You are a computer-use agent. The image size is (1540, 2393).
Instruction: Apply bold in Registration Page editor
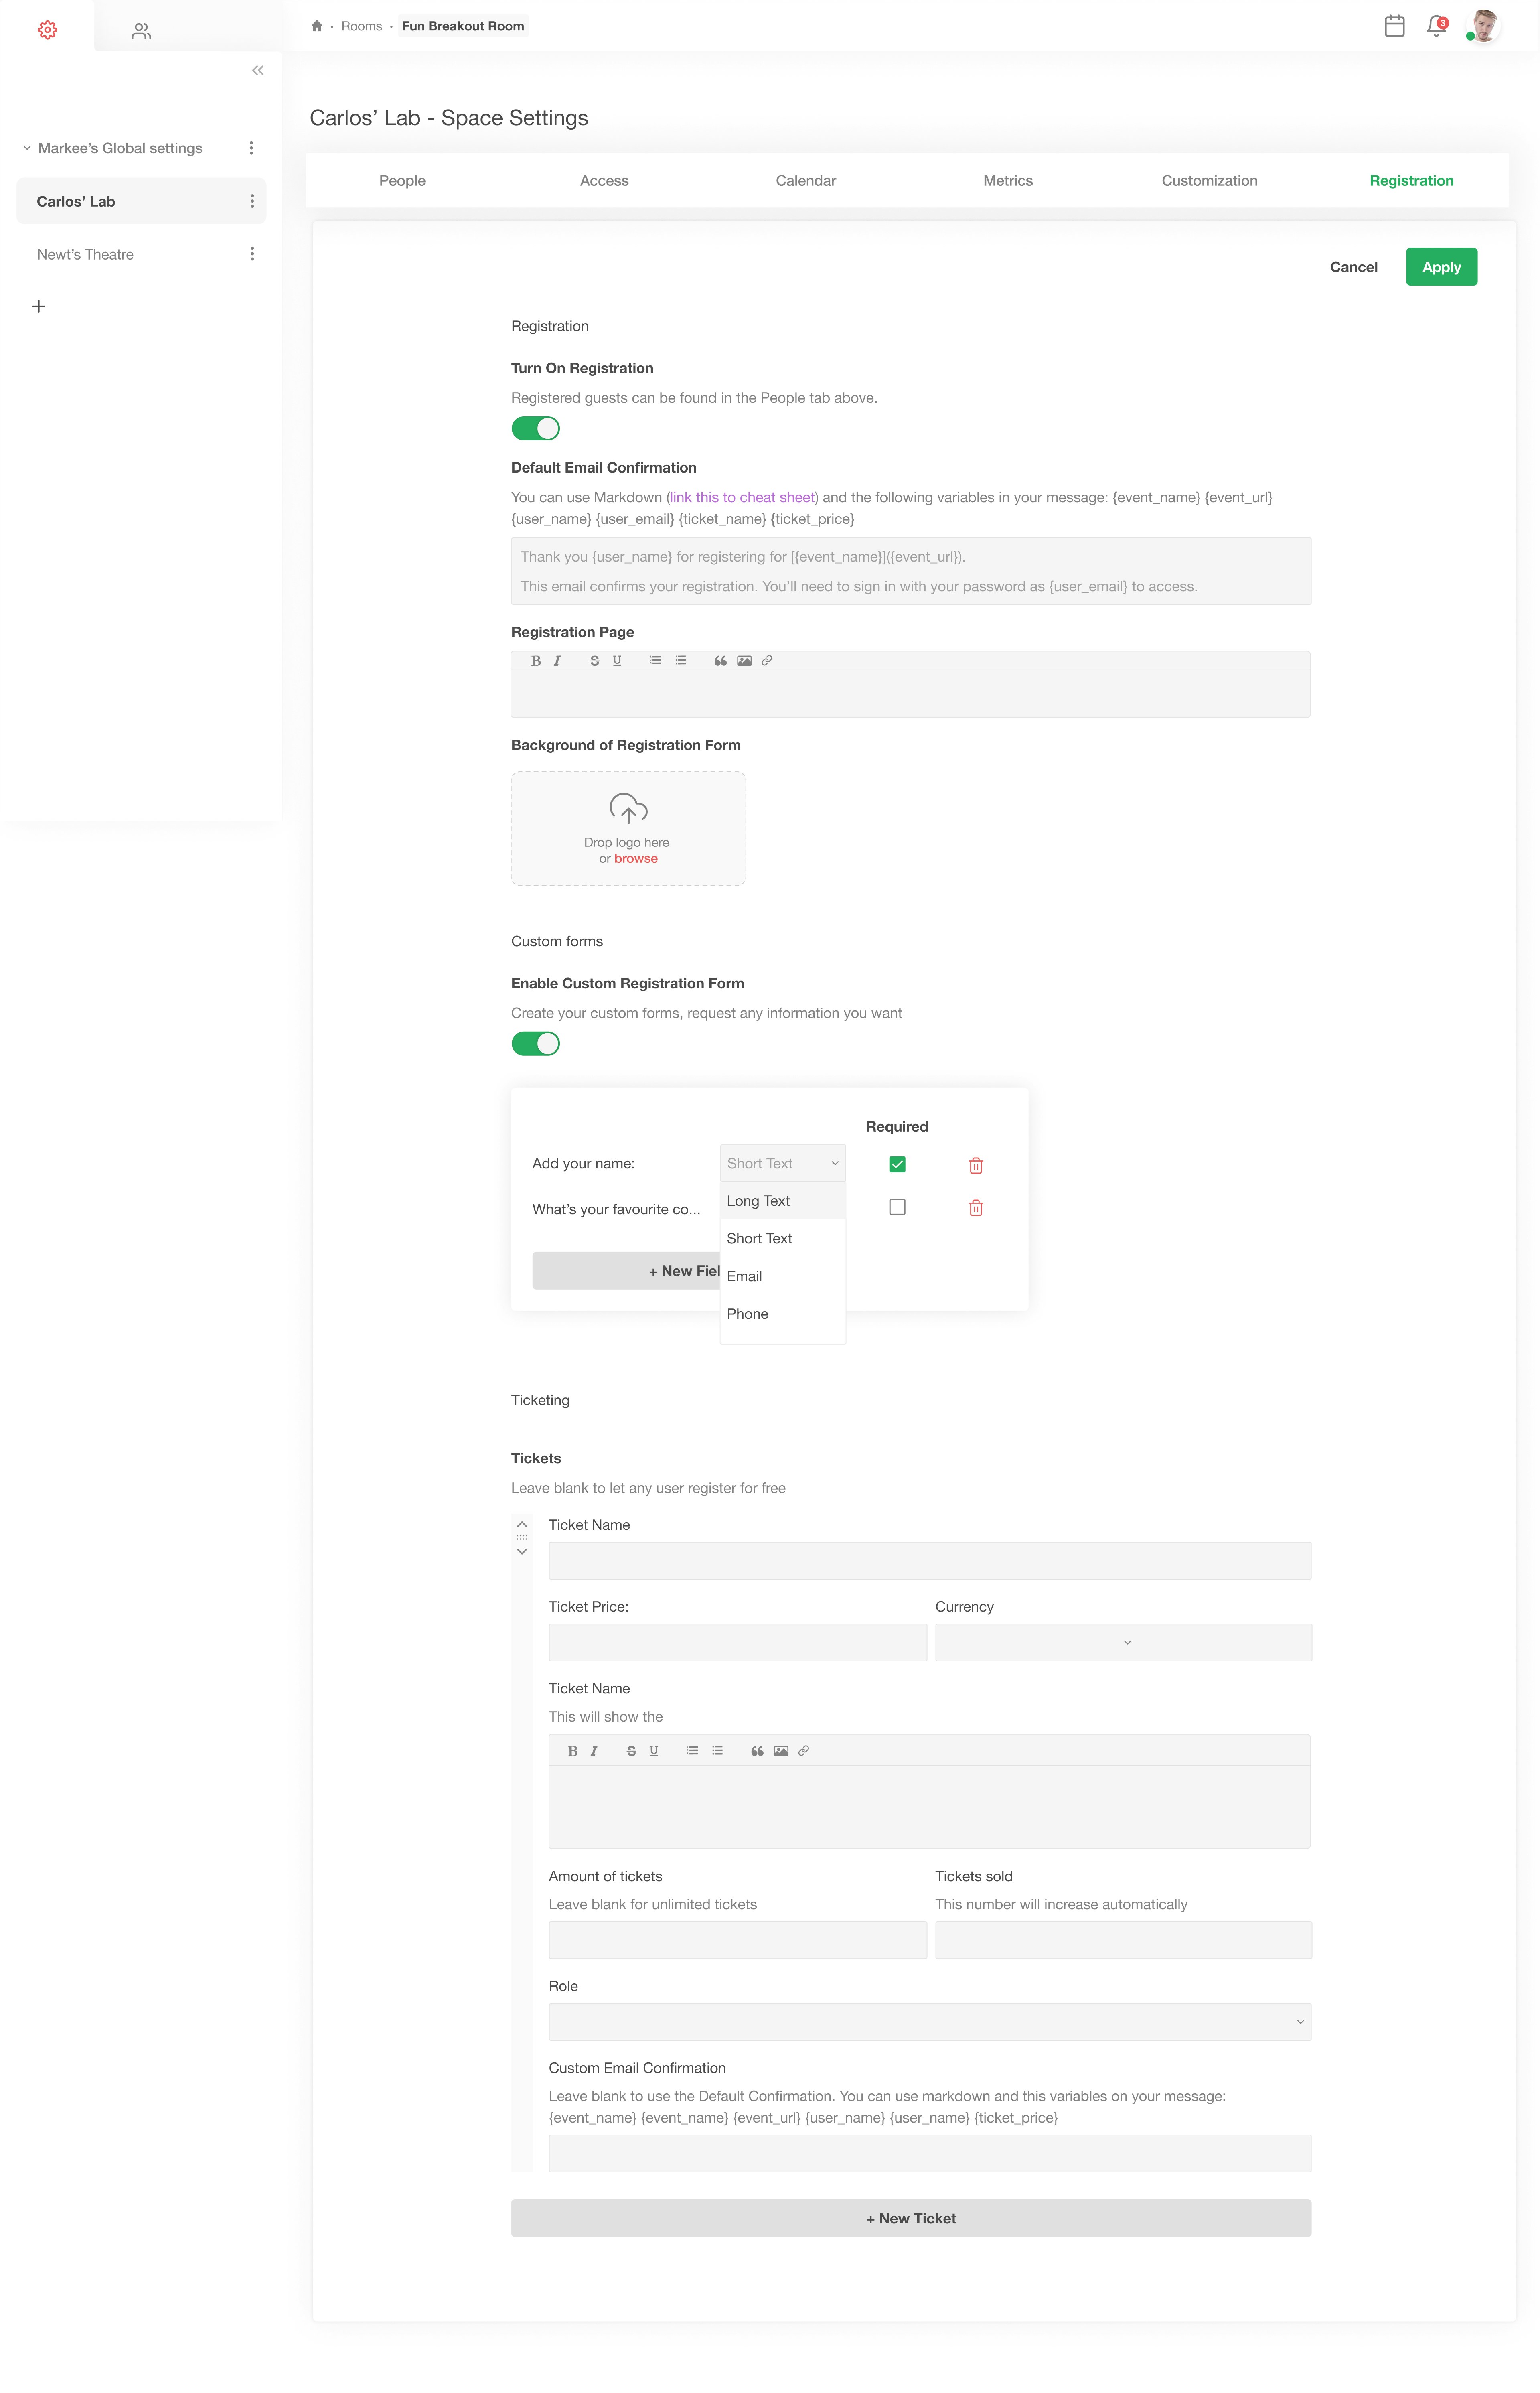536,661
